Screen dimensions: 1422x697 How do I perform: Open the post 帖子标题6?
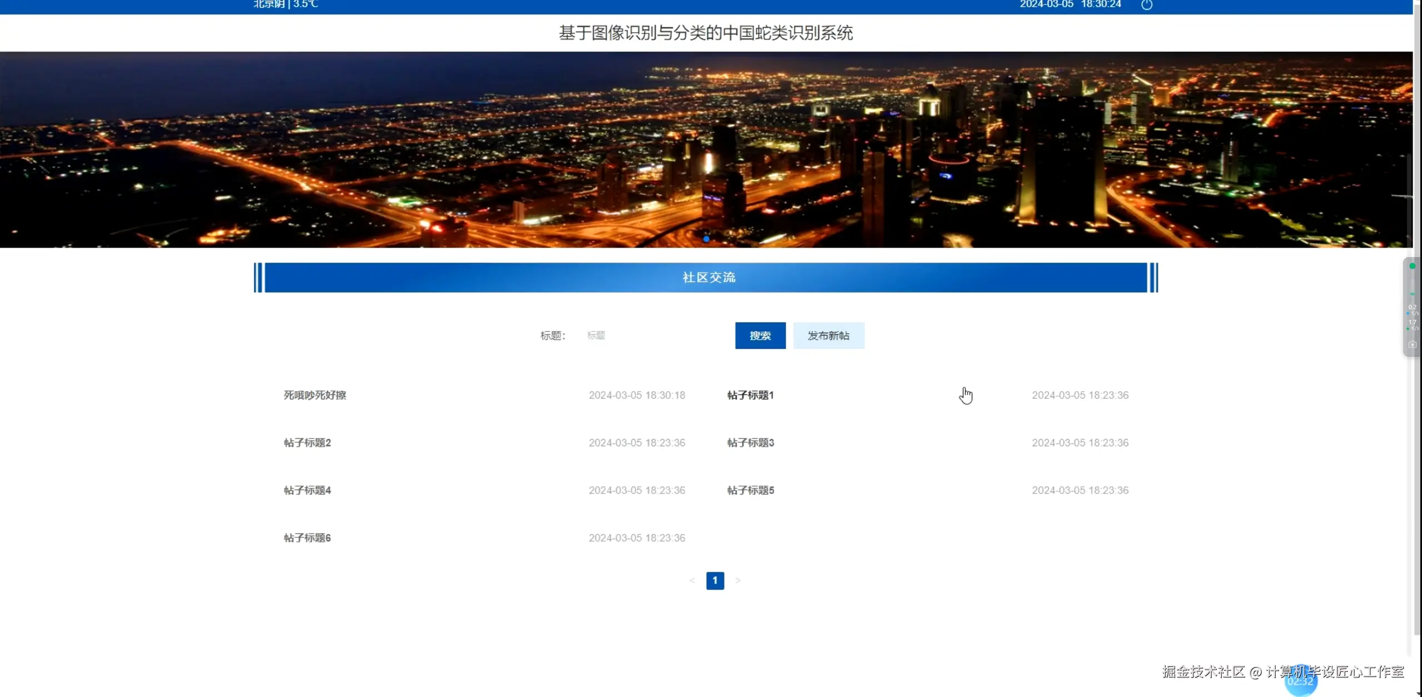click(x=307, y=538)
